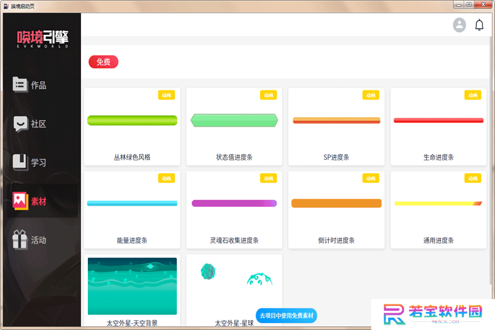Click the 动画 tag on 能量进度条 card
This screenshot has width=495, height=330.
[x=166, y=178]
